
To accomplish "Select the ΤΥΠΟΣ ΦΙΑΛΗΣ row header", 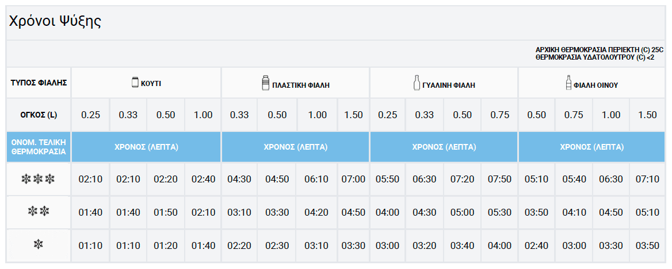I will pos(39,83).
